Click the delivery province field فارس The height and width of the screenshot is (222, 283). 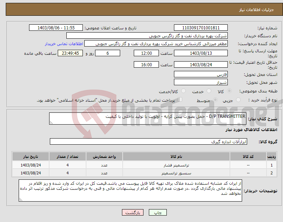(x=201, y=74)
